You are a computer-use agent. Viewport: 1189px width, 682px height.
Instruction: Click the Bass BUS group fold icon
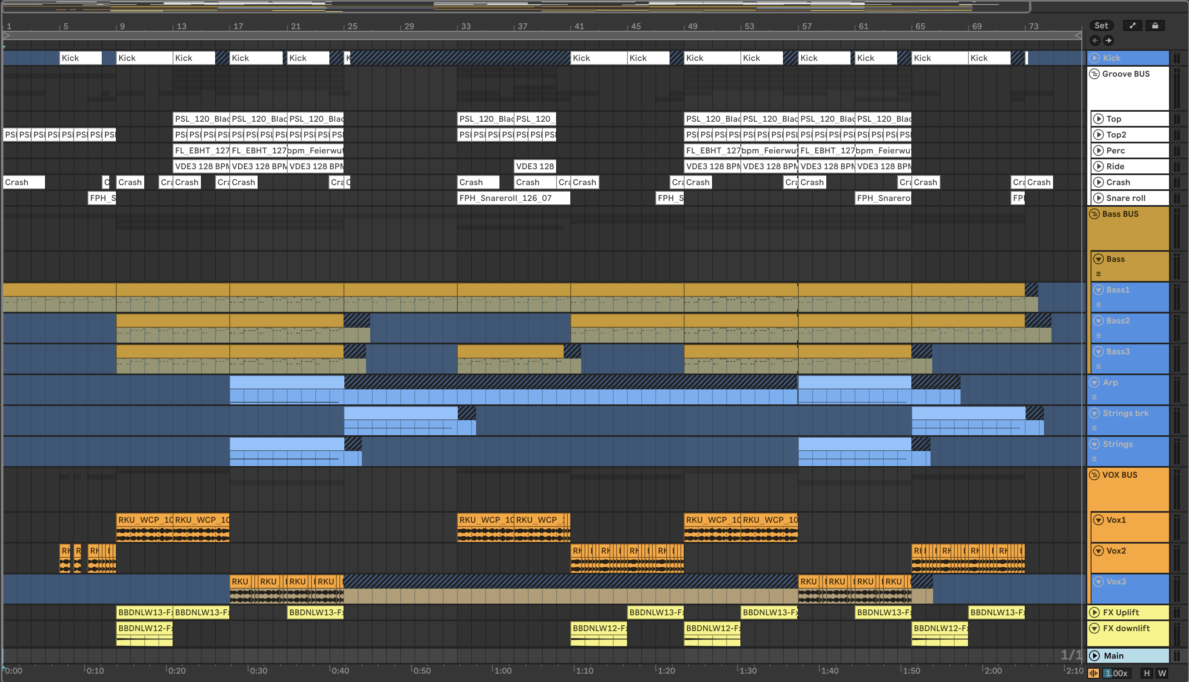point(1094,214)
